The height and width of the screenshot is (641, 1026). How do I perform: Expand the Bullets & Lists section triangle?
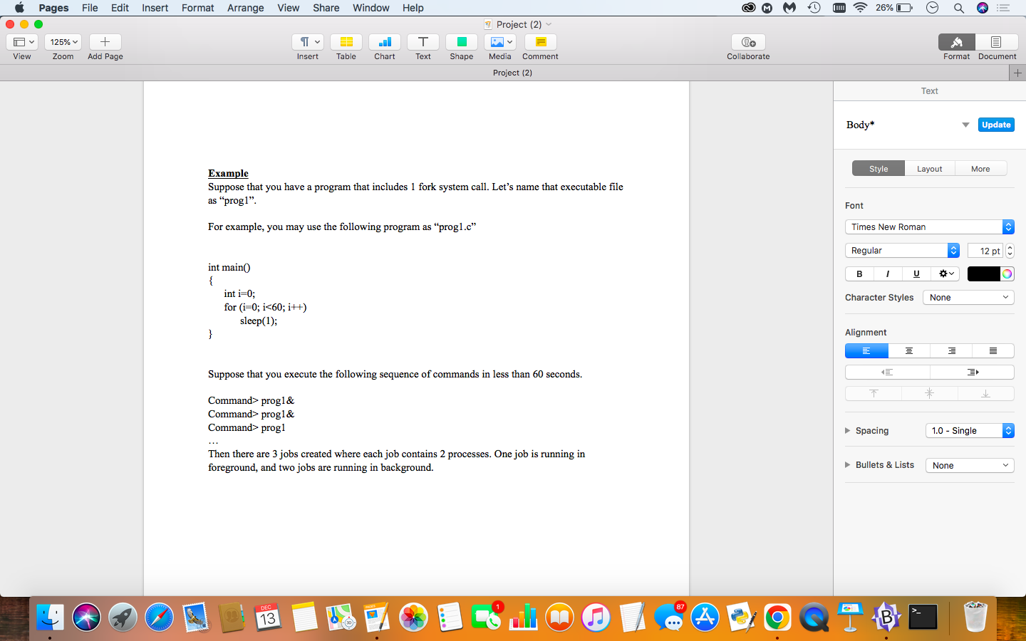coord(848,465)
